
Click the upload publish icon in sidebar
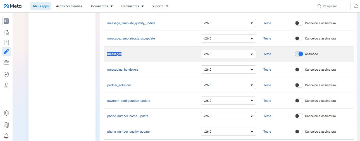6,85
